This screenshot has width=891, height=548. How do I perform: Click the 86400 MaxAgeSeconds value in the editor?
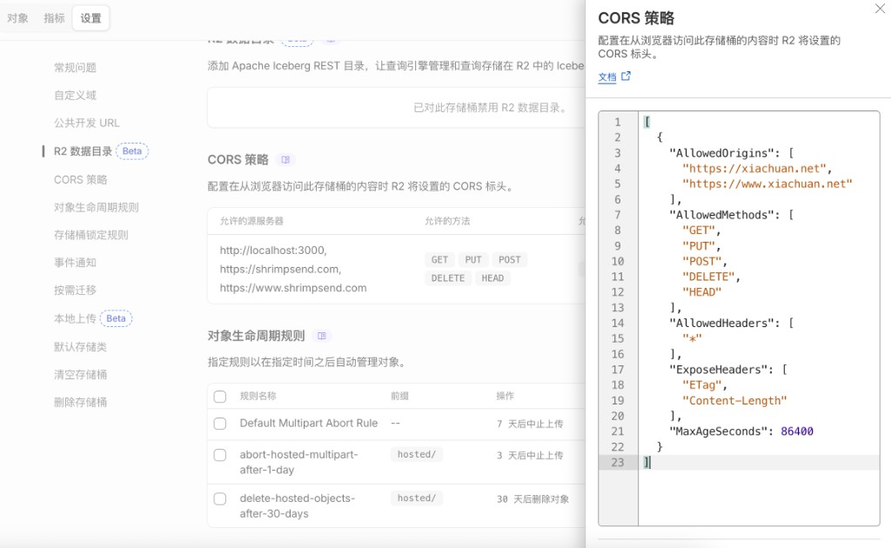click(x=797, y=431)
